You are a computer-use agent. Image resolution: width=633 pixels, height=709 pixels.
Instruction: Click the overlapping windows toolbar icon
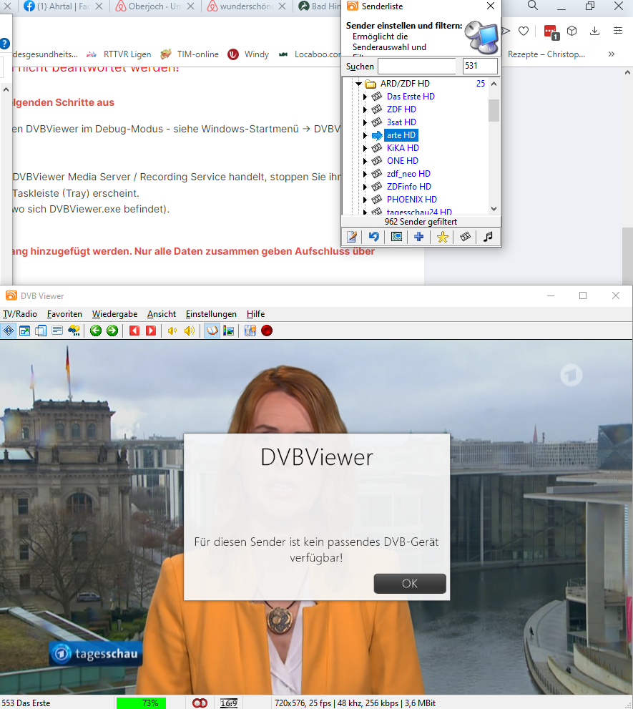[41, 331]
